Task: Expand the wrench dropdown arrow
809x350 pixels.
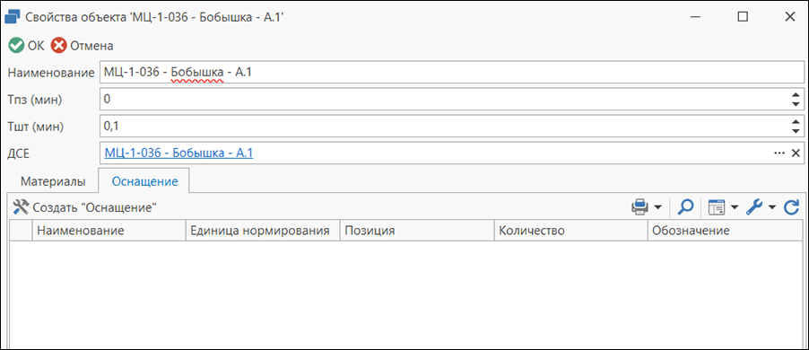Action: point(772,207)
